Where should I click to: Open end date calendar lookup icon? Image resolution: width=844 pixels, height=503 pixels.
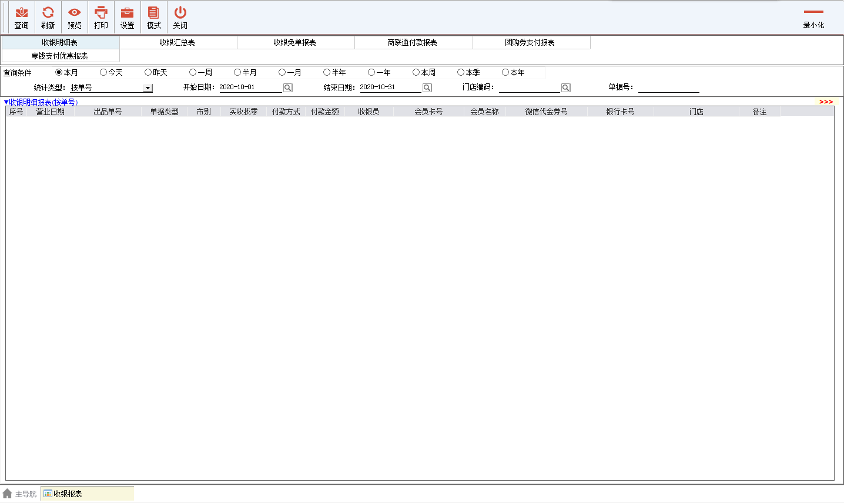(x=427, y=87)
